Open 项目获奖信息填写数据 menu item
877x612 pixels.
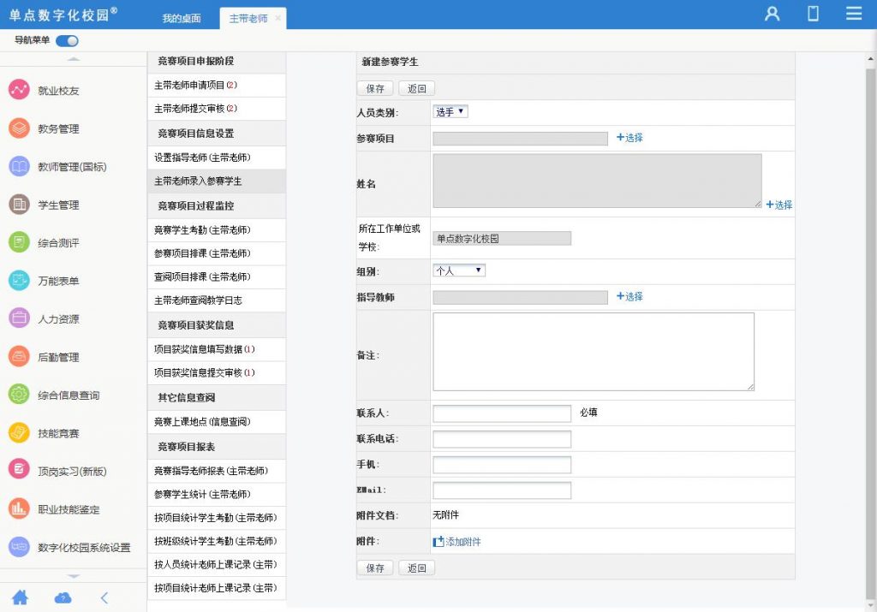click(x=217, y=349)
